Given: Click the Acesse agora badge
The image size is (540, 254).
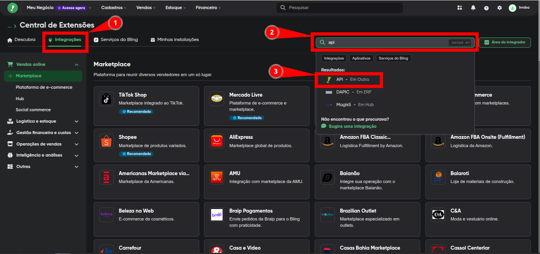Looking at the screenshot, I should pyautogui.click(x=72, y=8).
